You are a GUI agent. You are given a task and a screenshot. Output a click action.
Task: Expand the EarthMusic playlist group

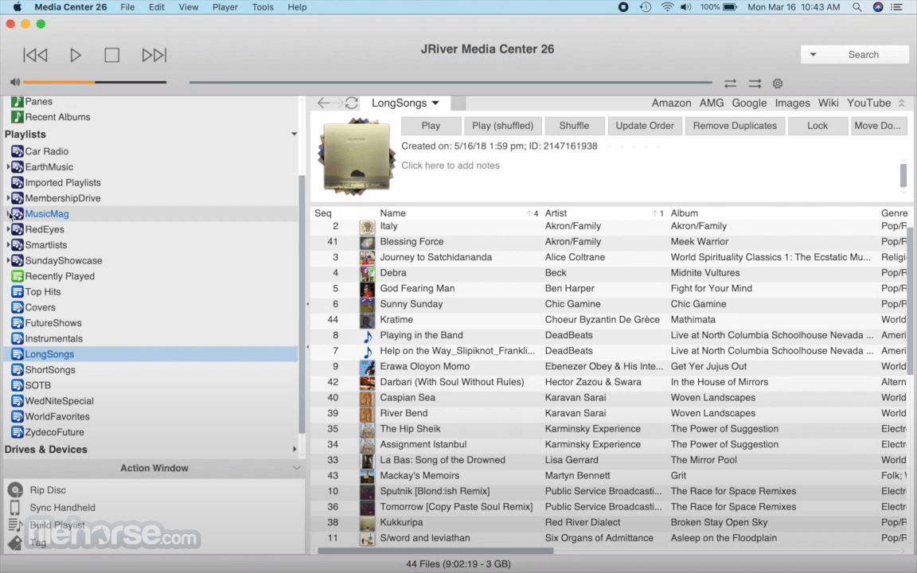click(8, 166)
